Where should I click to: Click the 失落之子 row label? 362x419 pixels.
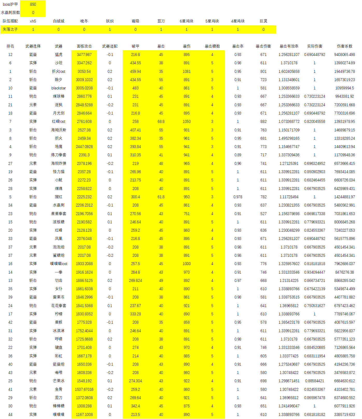point(10,30)
